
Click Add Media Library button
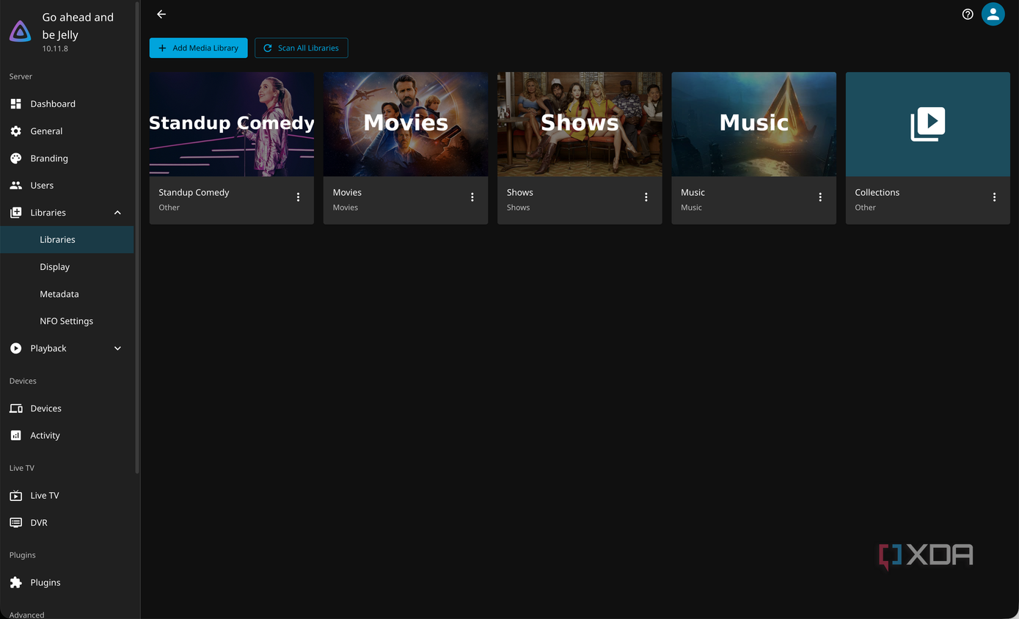(198, 48)
